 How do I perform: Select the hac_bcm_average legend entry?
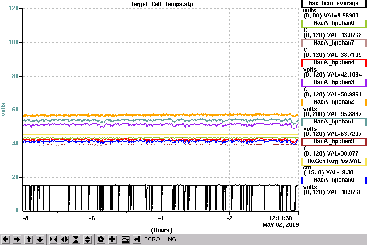pyautogui.click(x=334, y=4)
